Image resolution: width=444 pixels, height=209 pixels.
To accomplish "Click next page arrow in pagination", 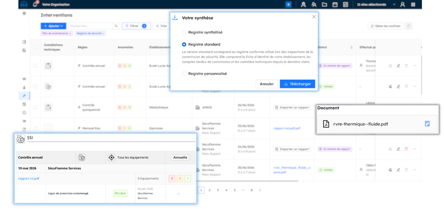I will (x=260, y=190).
